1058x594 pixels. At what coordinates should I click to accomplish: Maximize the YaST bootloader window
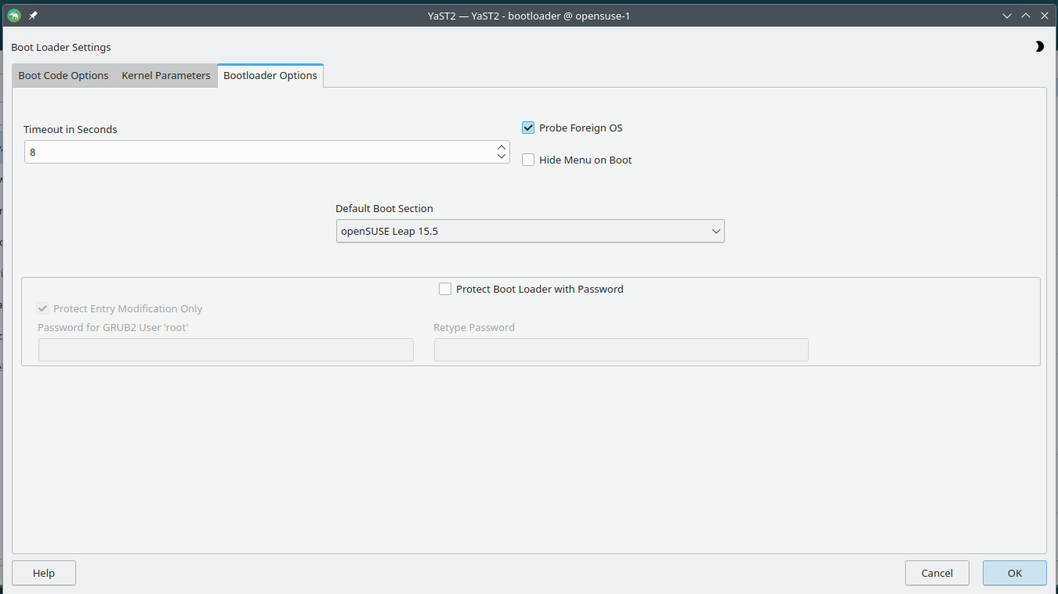pyautogui.click(x=1026, y=16)
